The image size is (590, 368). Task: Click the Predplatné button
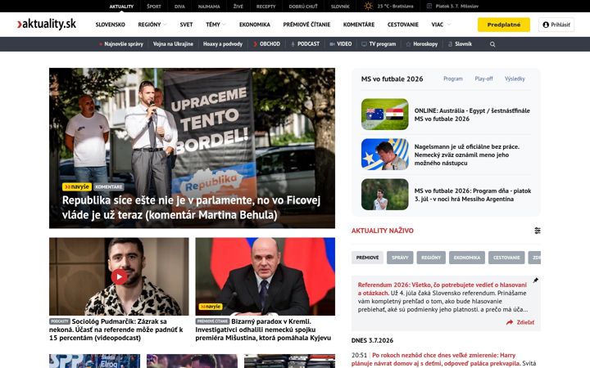(504, 25)
